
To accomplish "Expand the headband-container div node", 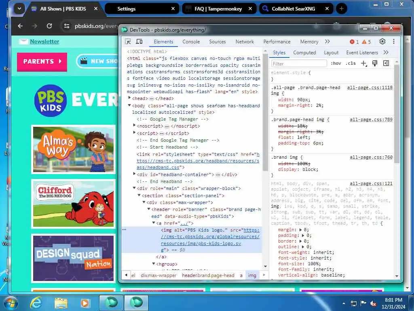I will (134, 174).
